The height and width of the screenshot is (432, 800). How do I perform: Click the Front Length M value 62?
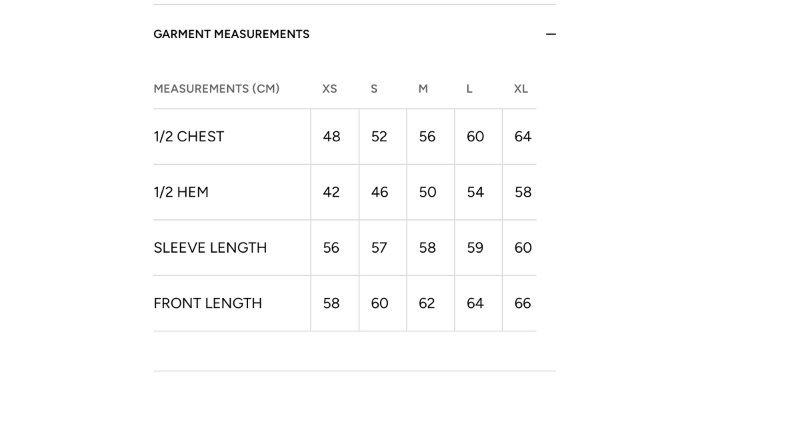(427, 303)
